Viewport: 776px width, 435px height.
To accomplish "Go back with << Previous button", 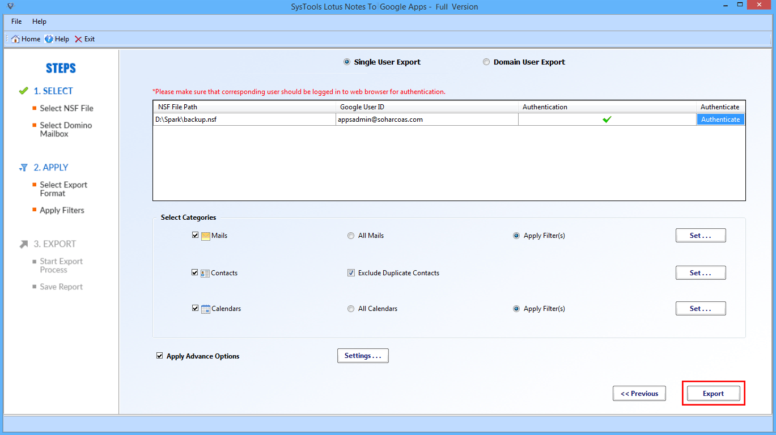I will point(639,394).
